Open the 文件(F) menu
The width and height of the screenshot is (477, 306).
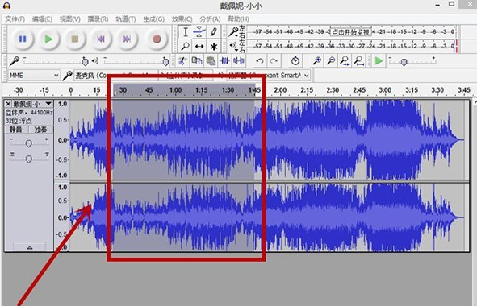tap(15, 19)
